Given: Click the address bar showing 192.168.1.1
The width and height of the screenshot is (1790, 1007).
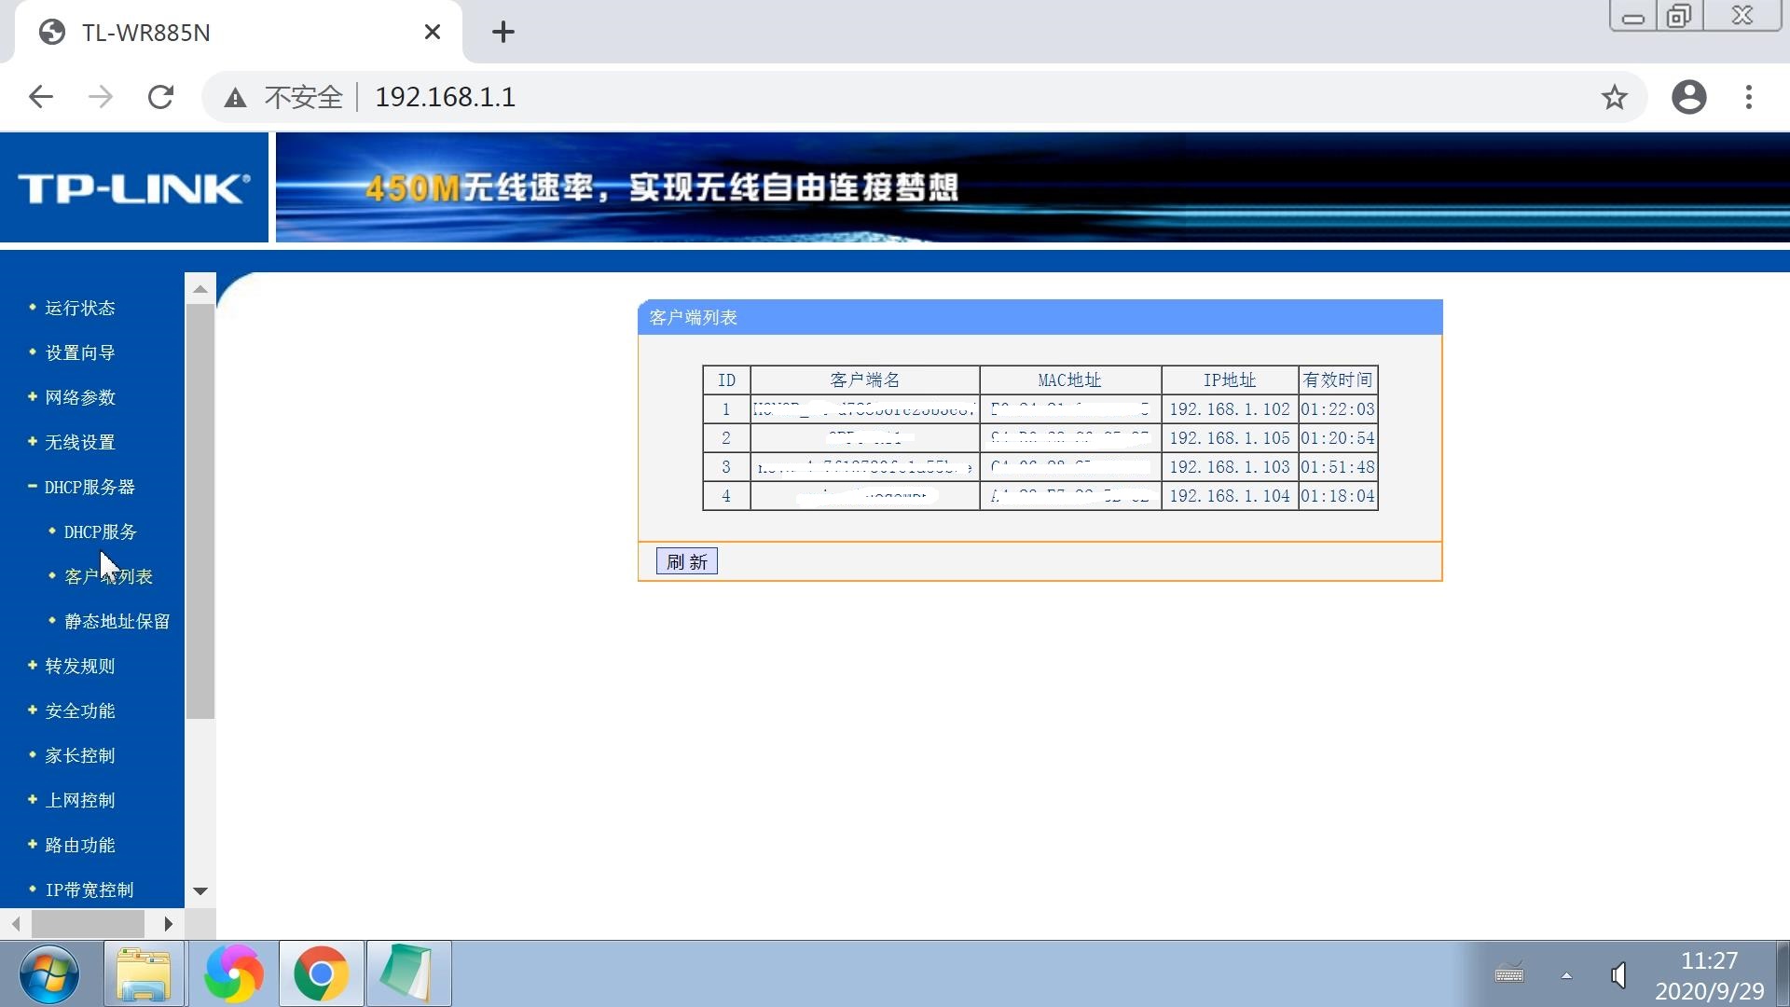Looking at the screenshot, I should (x=445, y=96).
